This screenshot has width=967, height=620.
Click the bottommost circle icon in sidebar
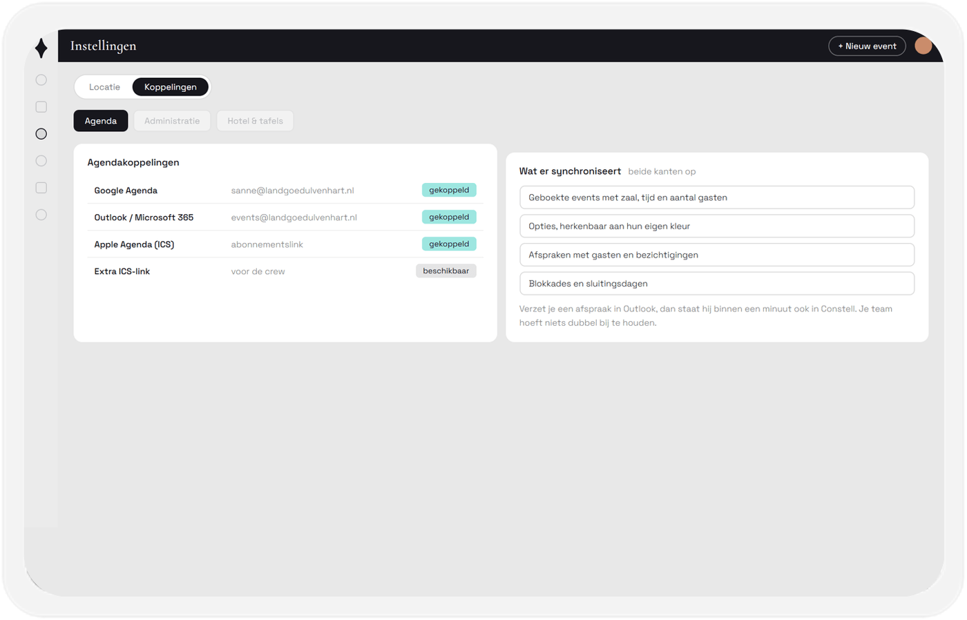41,215
